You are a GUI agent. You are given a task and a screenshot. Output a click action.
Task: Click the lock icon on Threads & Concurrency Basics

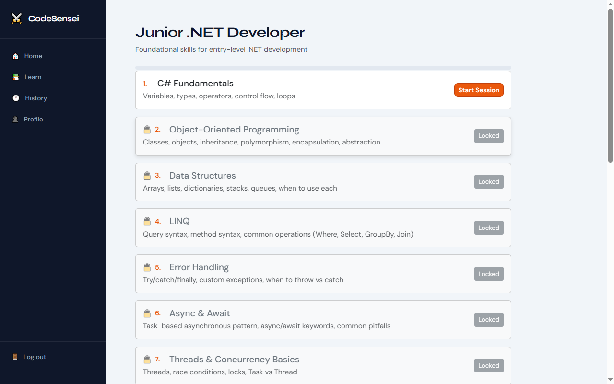coord(147,359)
